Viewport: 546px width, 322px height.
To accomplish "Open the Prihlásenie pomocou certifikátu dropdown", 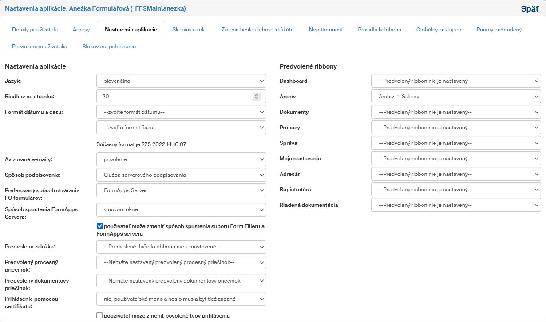I will [x=181, y=299].
